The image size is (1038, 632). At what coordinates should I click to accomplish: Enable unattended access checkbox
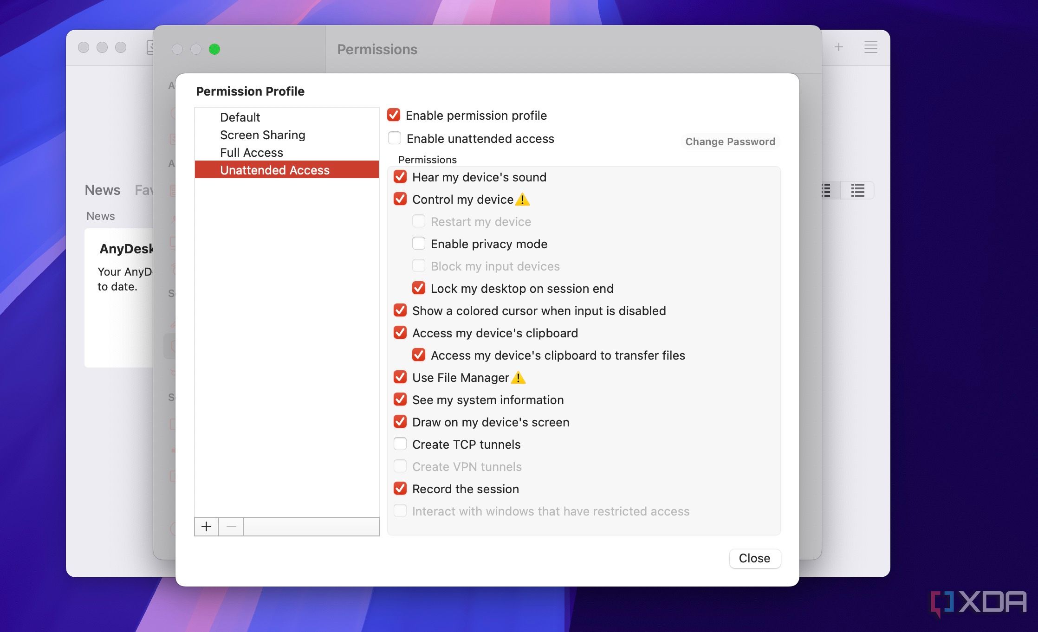[x=394, y=138]
